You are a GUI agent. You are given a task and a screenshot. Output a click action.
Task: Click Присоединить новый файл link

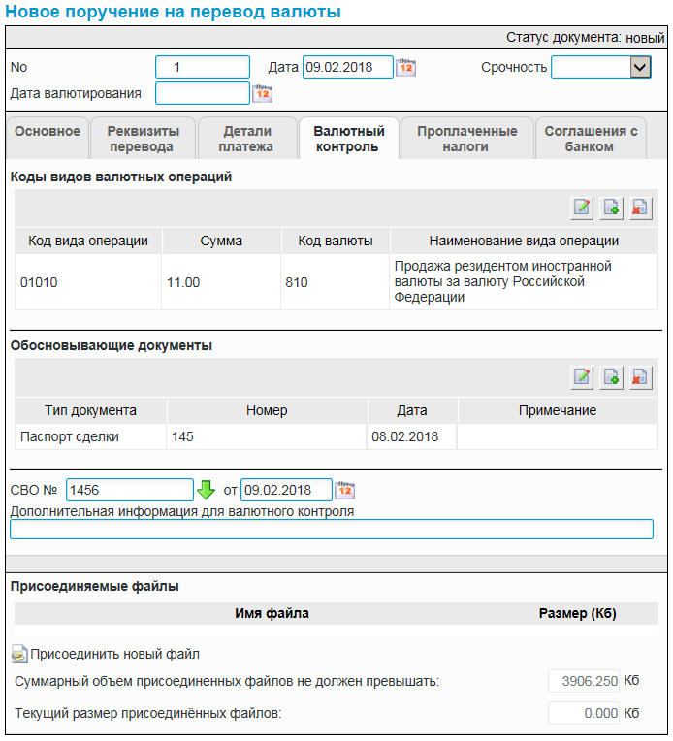pyautogui.click(x=114, y=654)
